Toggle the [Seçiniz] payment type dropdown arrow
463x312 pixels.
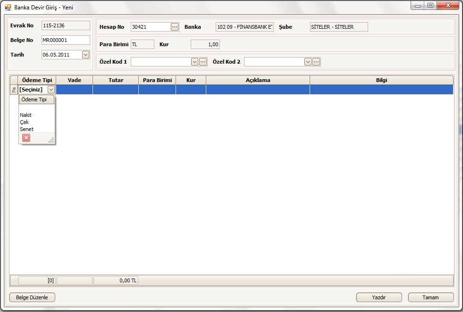click(x=51, y=90)
